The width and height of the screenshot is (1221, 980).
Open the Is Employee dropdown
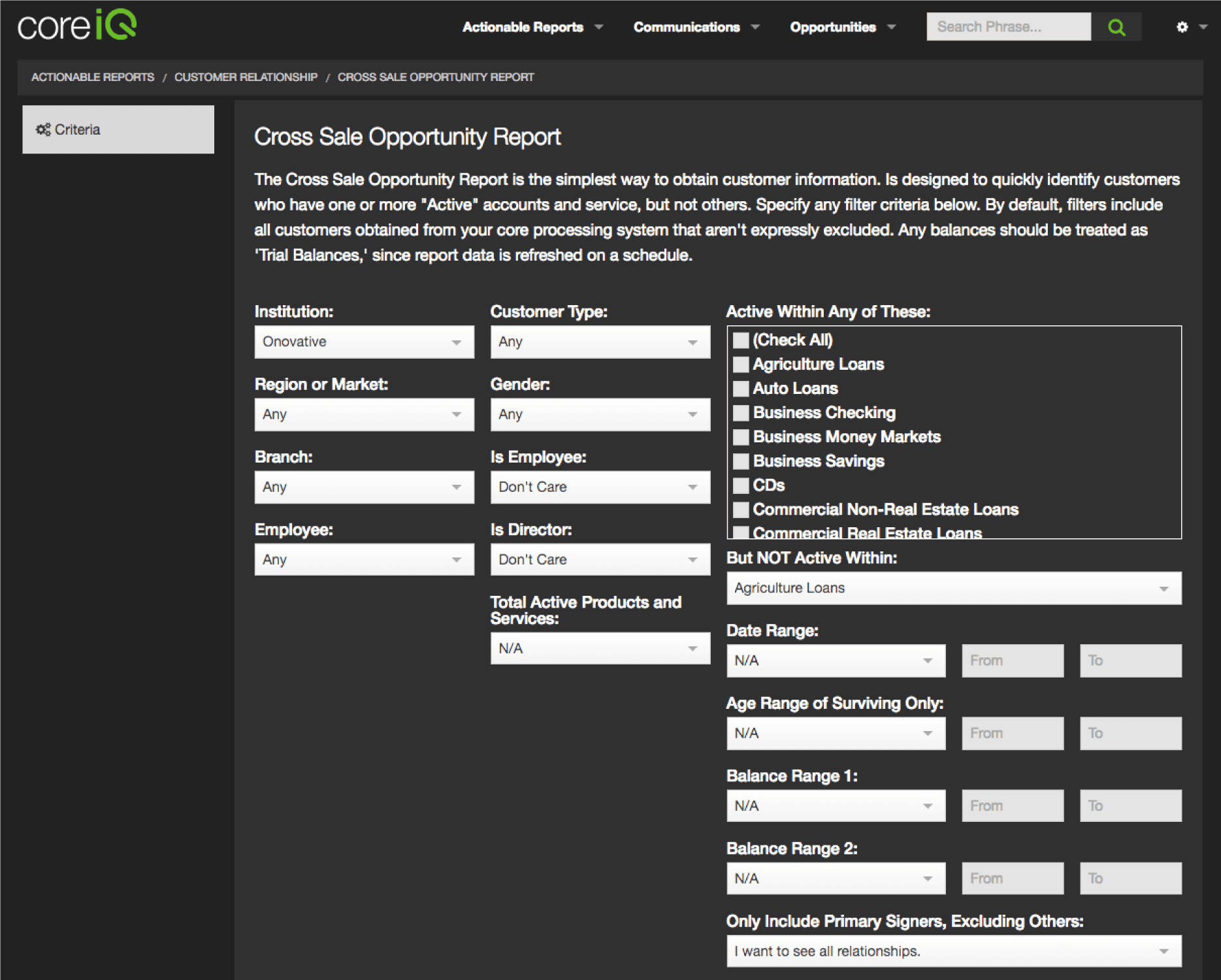[x=600, y=487]
